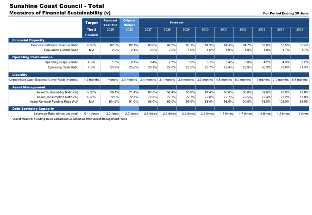Select the Forecast Year End column header
The height and width of the screenshot is (215, 312).
tap(110, 23)
